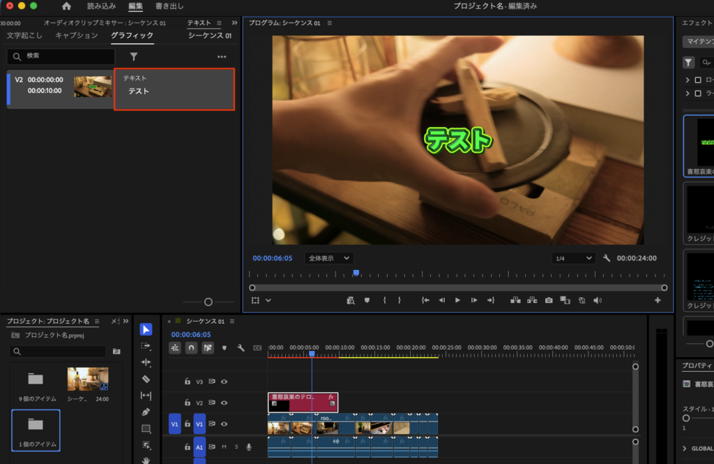This screenshot has width=714, height=464.
Task: Toggle captions track CC button
Action: (257, 347)
